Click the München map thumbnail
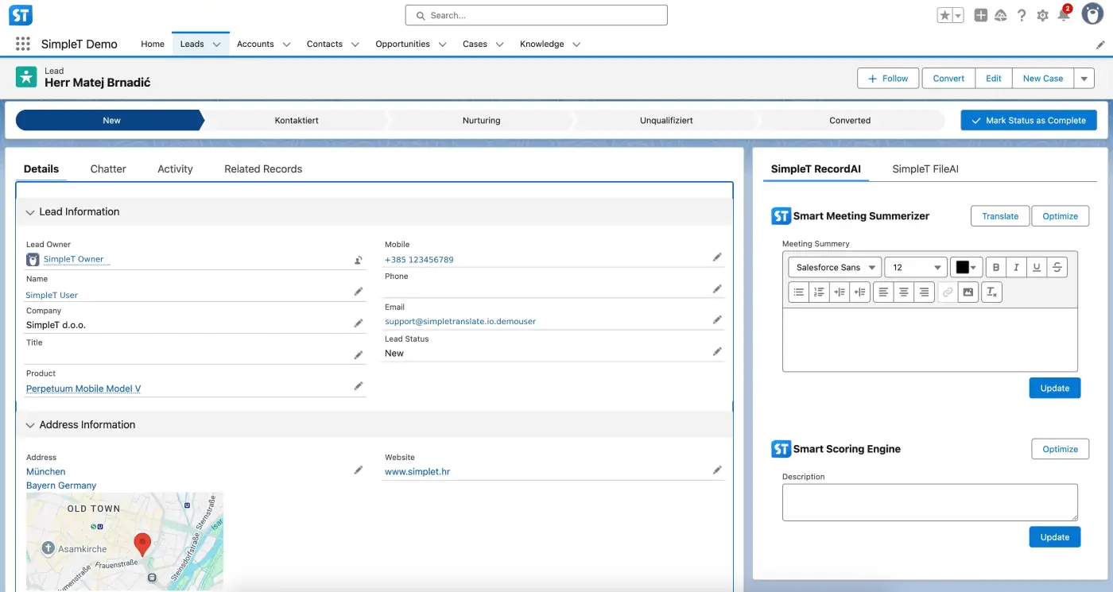Viewport: 1113px width, 592px height. (x=125, y=542)
